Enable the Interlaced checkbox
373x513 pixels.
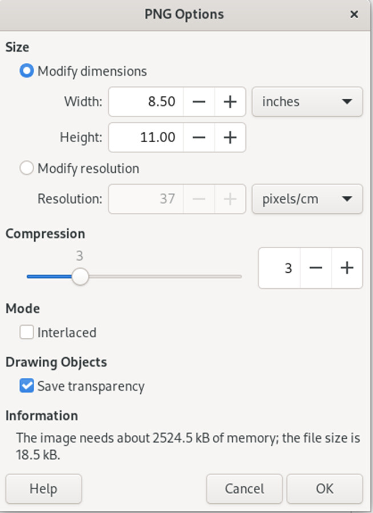[27, 333]
